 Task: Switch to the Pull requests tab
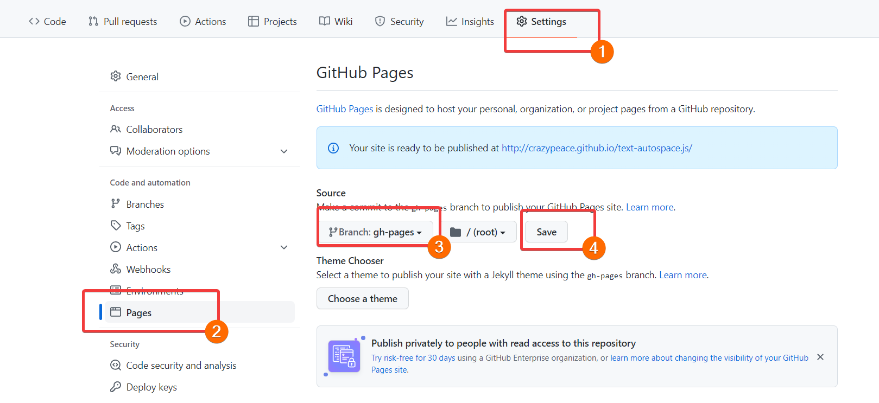123,22
